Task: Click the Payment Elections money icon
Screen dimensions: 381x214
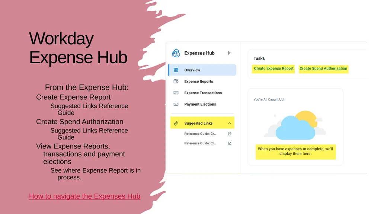Action: (176, 104)
